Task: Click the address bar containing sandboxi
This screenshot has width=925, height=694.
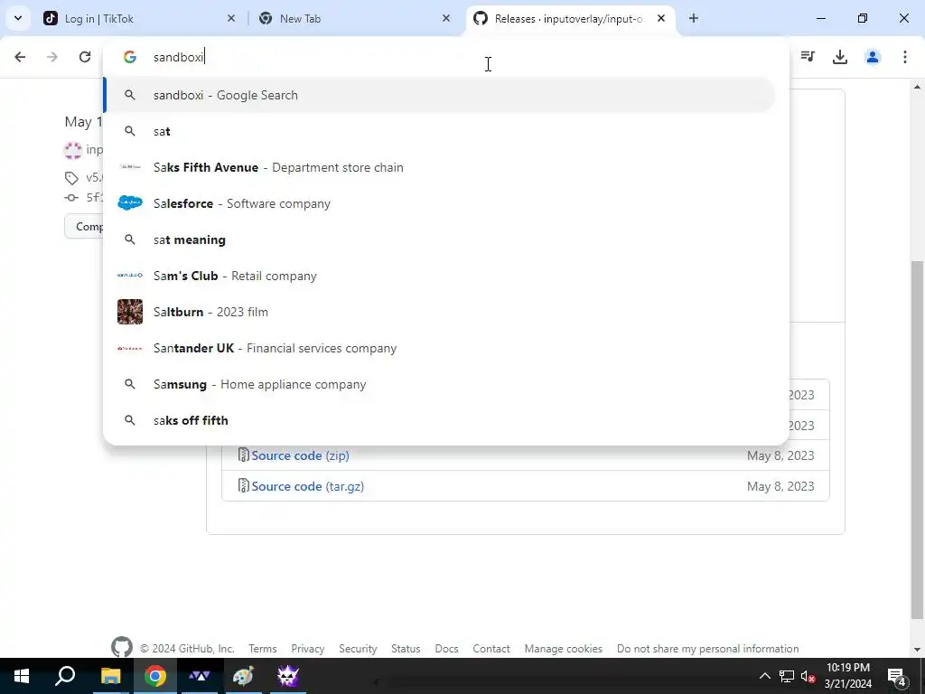Action: tap(446, 57)
